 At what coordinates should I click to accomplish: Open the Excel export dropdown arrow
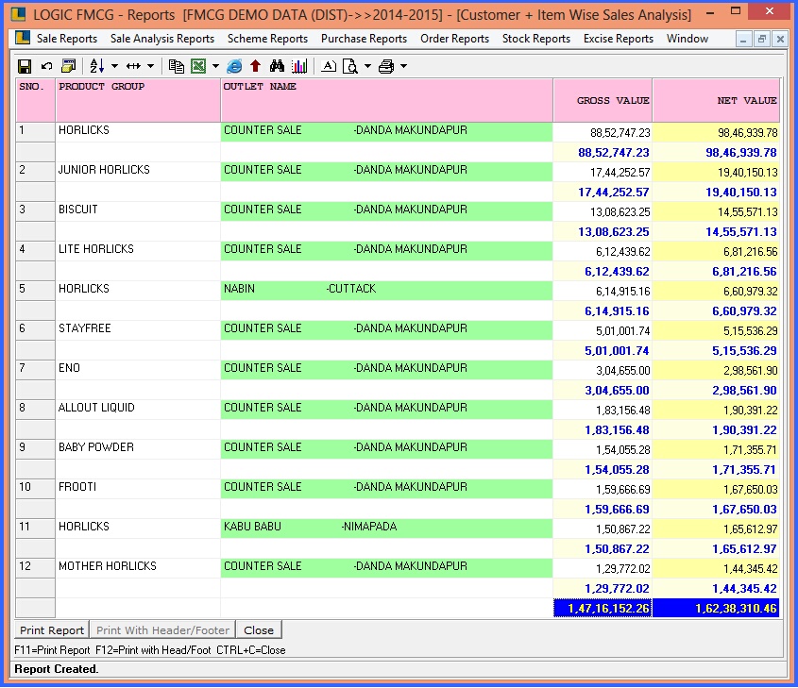pos(215,66)
